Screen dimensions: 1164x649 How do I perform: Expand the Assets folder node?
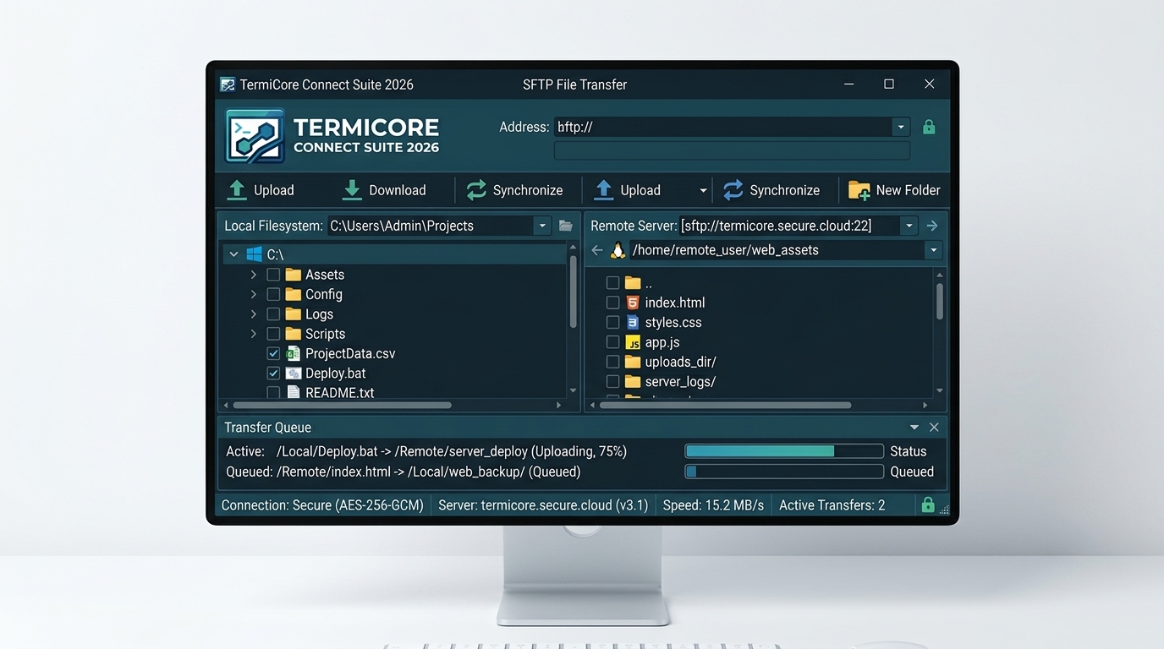[x=253, y=275]
